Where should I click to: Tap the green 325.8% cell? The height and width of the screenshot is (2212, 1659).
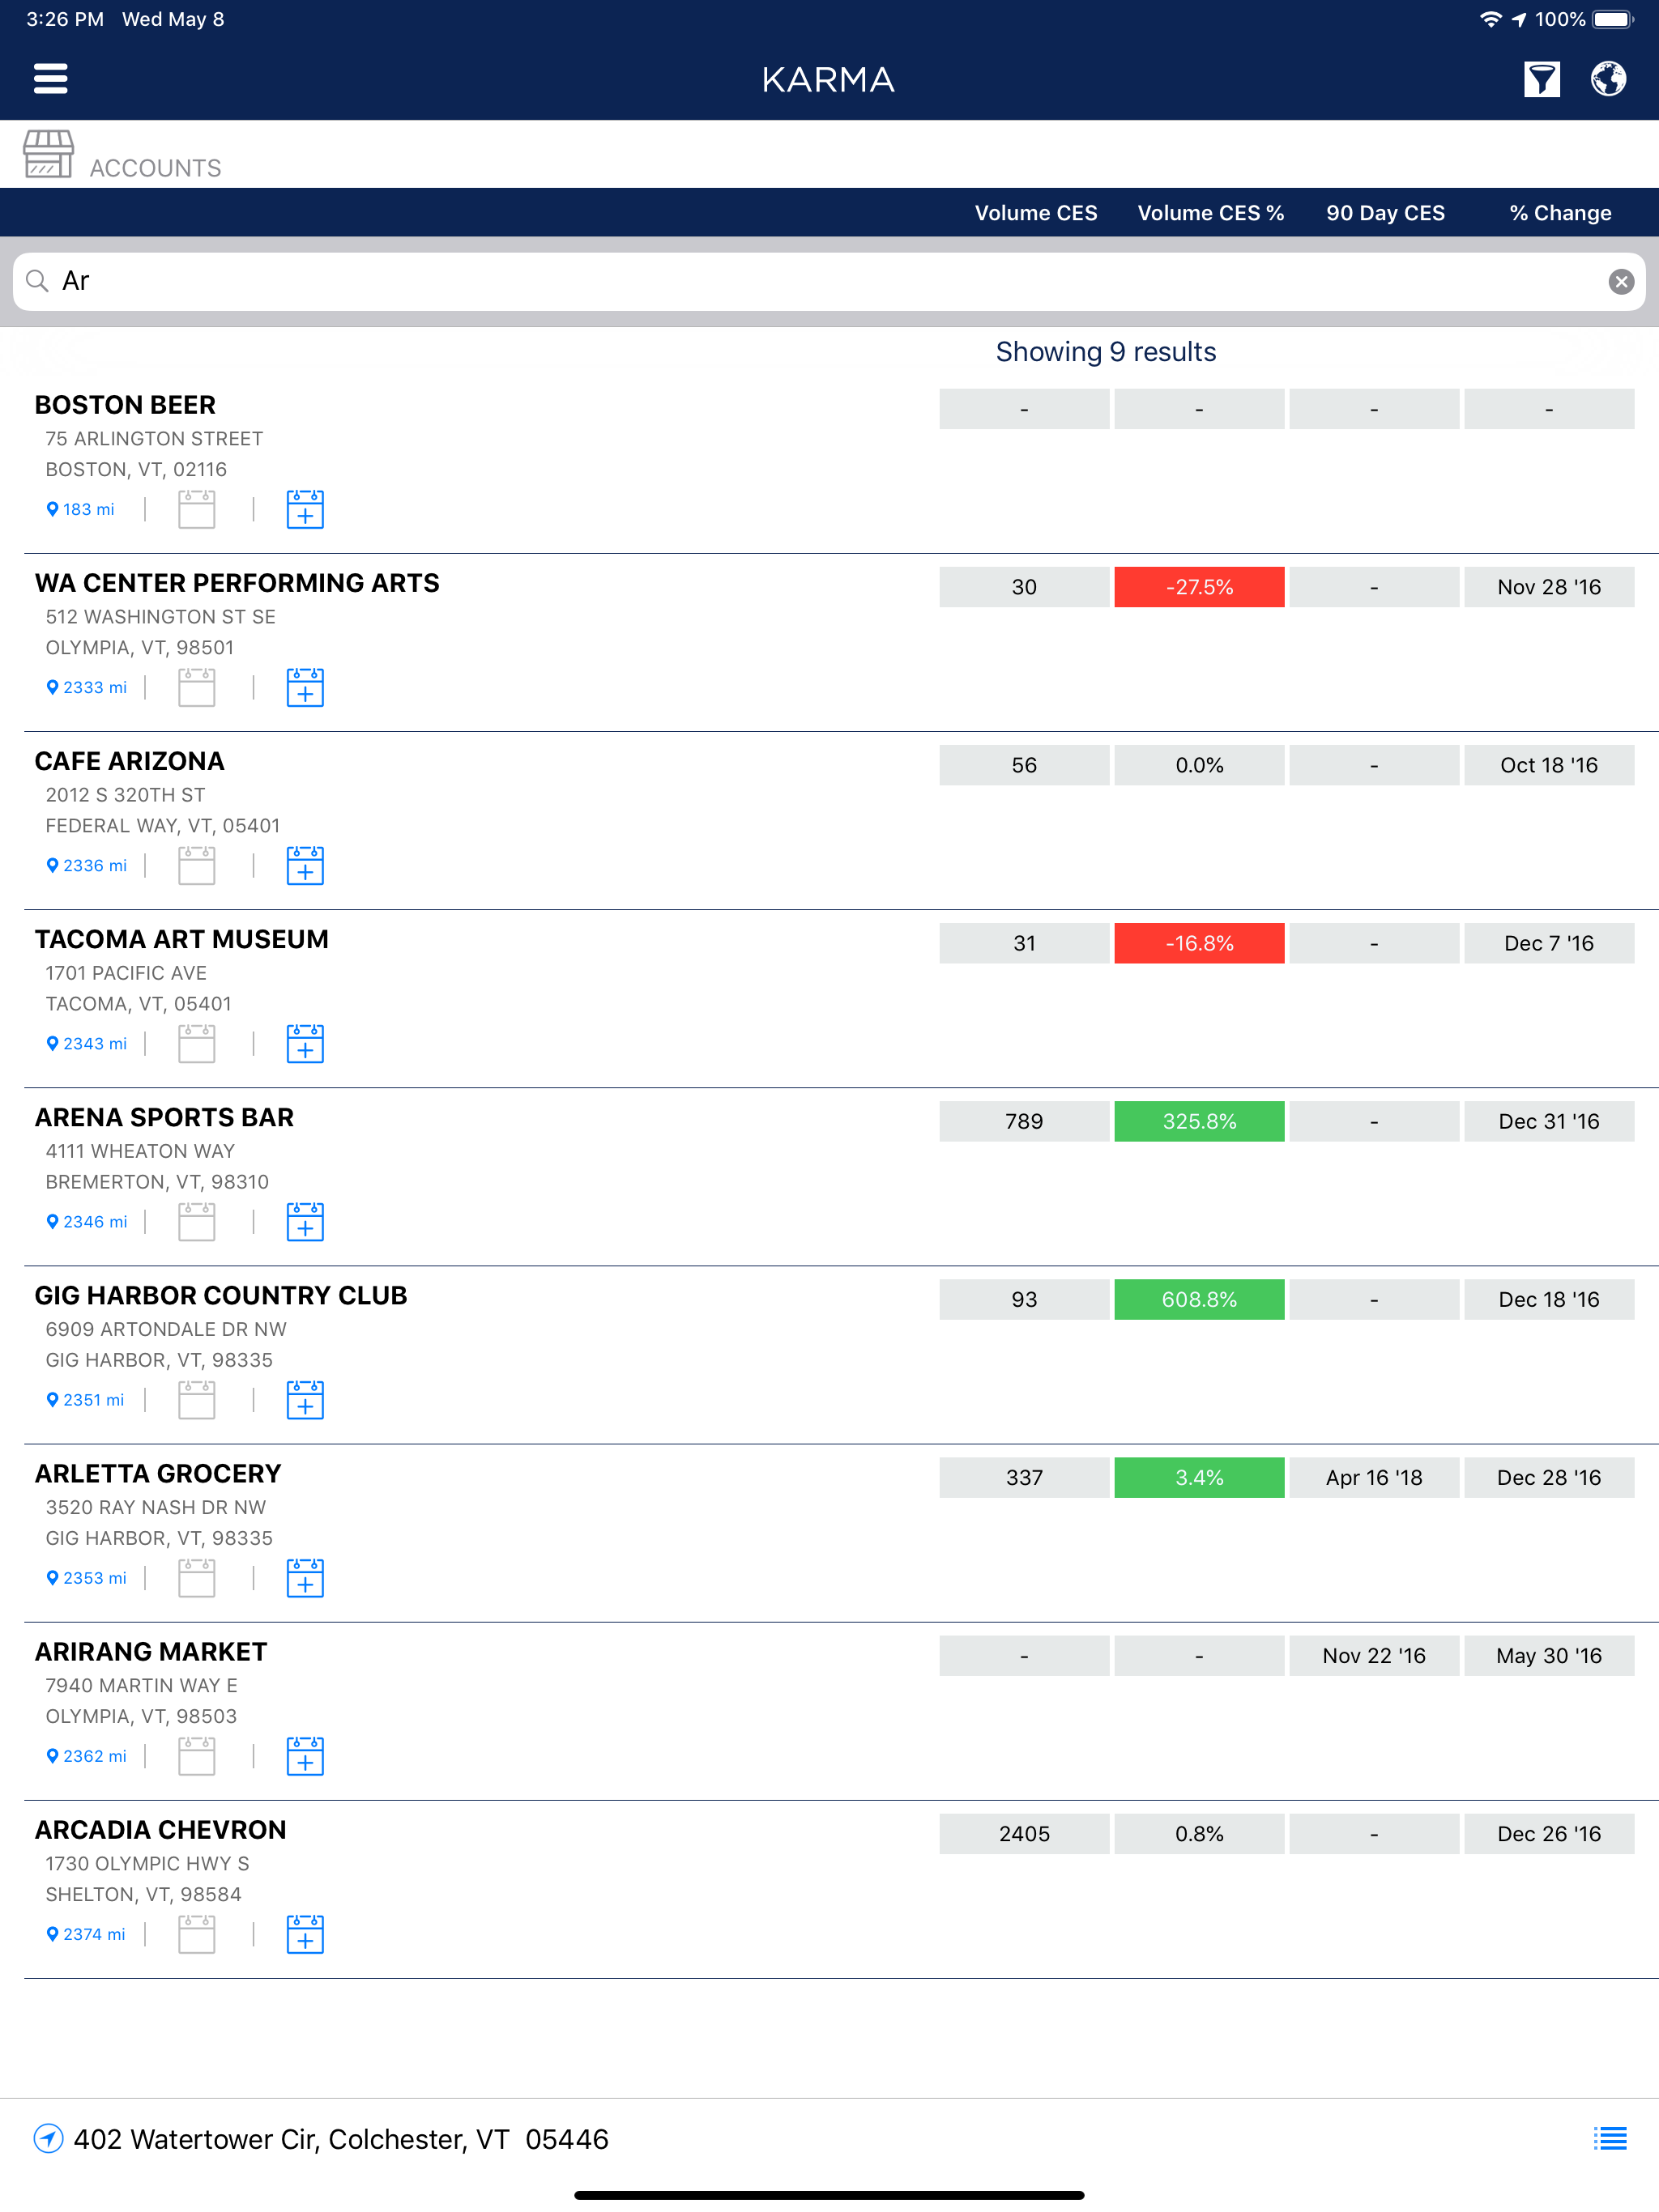pyautogui.click(x=1199, y=1121)
